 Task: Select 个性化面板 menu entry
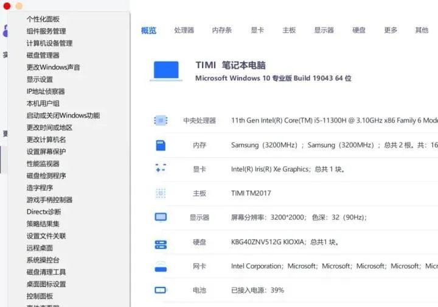43,19
